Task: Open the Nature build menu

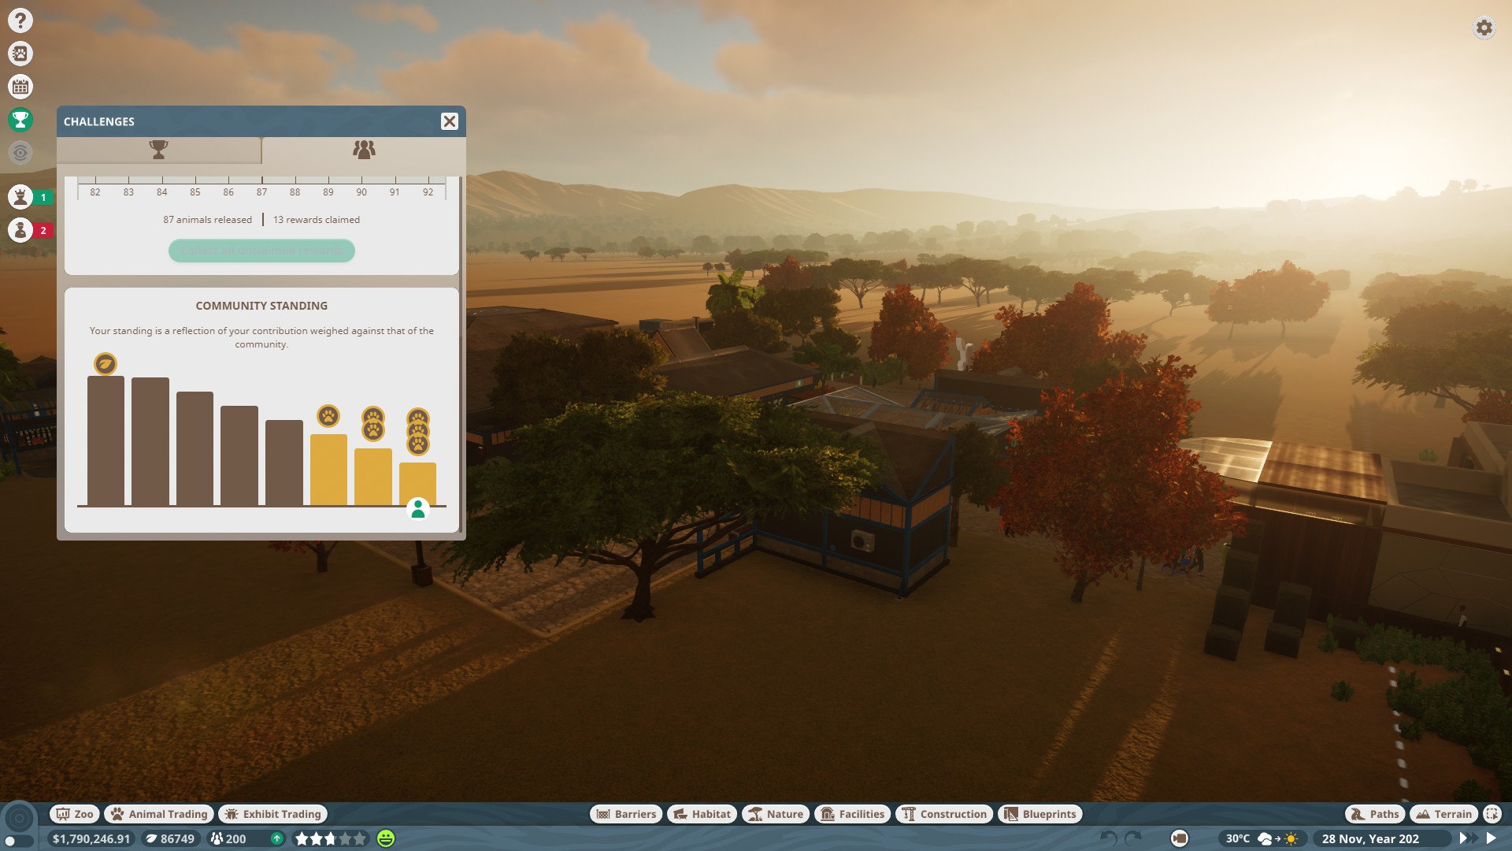Action: click(x=776, y=814)
